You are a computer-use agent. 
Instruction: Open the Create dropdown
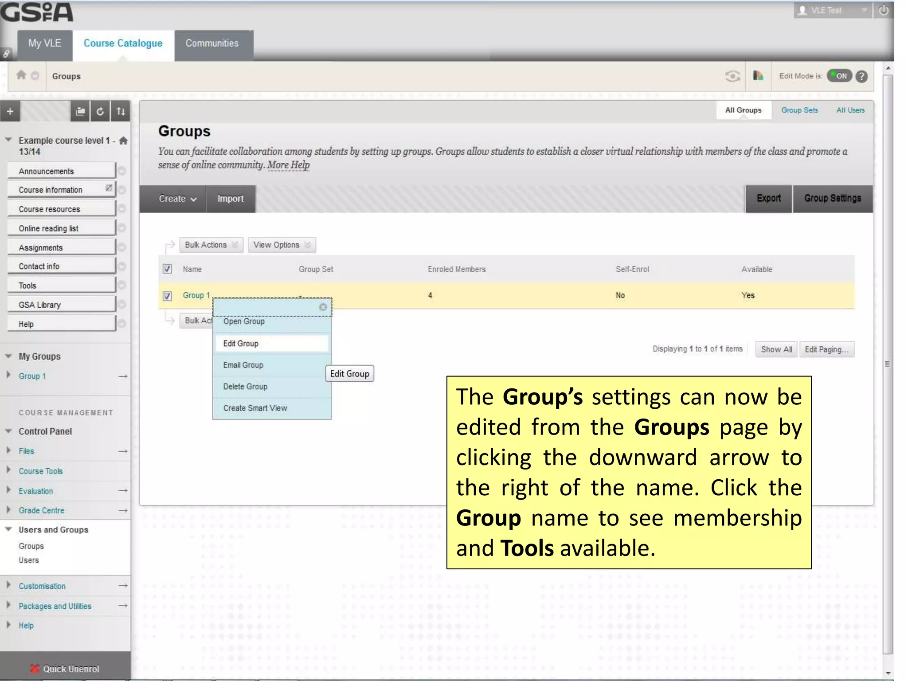click(177, 199)
